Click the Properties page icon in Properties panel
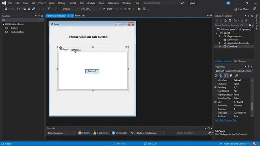This screenshot has height=146, width=260. [226, 76]
